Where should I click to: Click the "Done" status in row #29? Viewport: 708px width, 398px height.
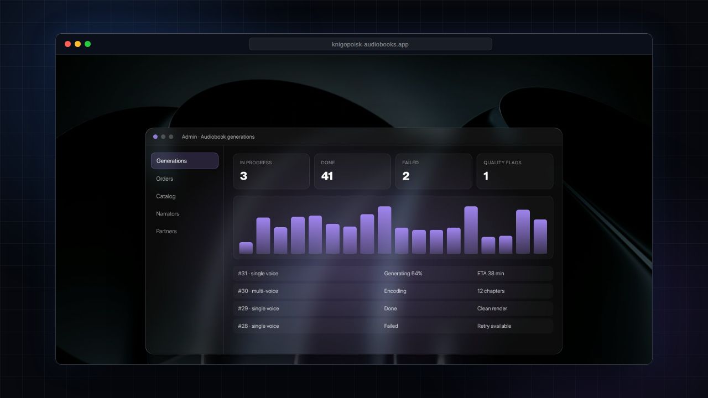click(391, 308)
